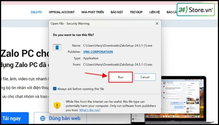Image resolution: width=219 pixels, height=125 pixels.
Task: Uncheck Always ask before opening this file
Action: (55, 89)
